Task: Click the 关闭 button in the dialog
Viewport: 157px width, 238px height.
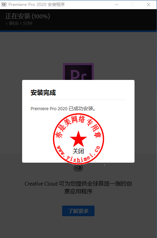Action: [78, 151]
